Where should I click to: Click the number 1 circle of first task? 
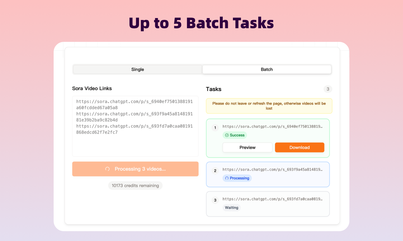pyautogui.click(x=215, y=128)
